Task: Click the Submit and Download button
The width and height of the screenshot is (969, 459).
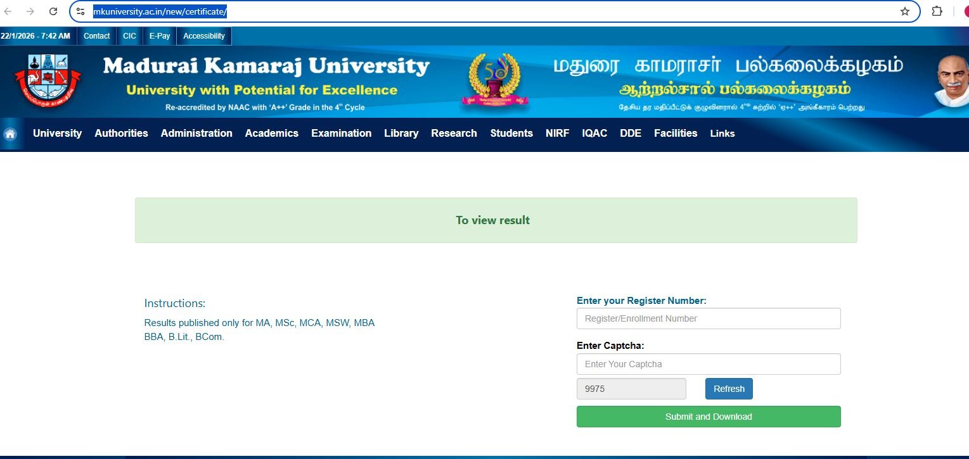Action: point(708,417)
